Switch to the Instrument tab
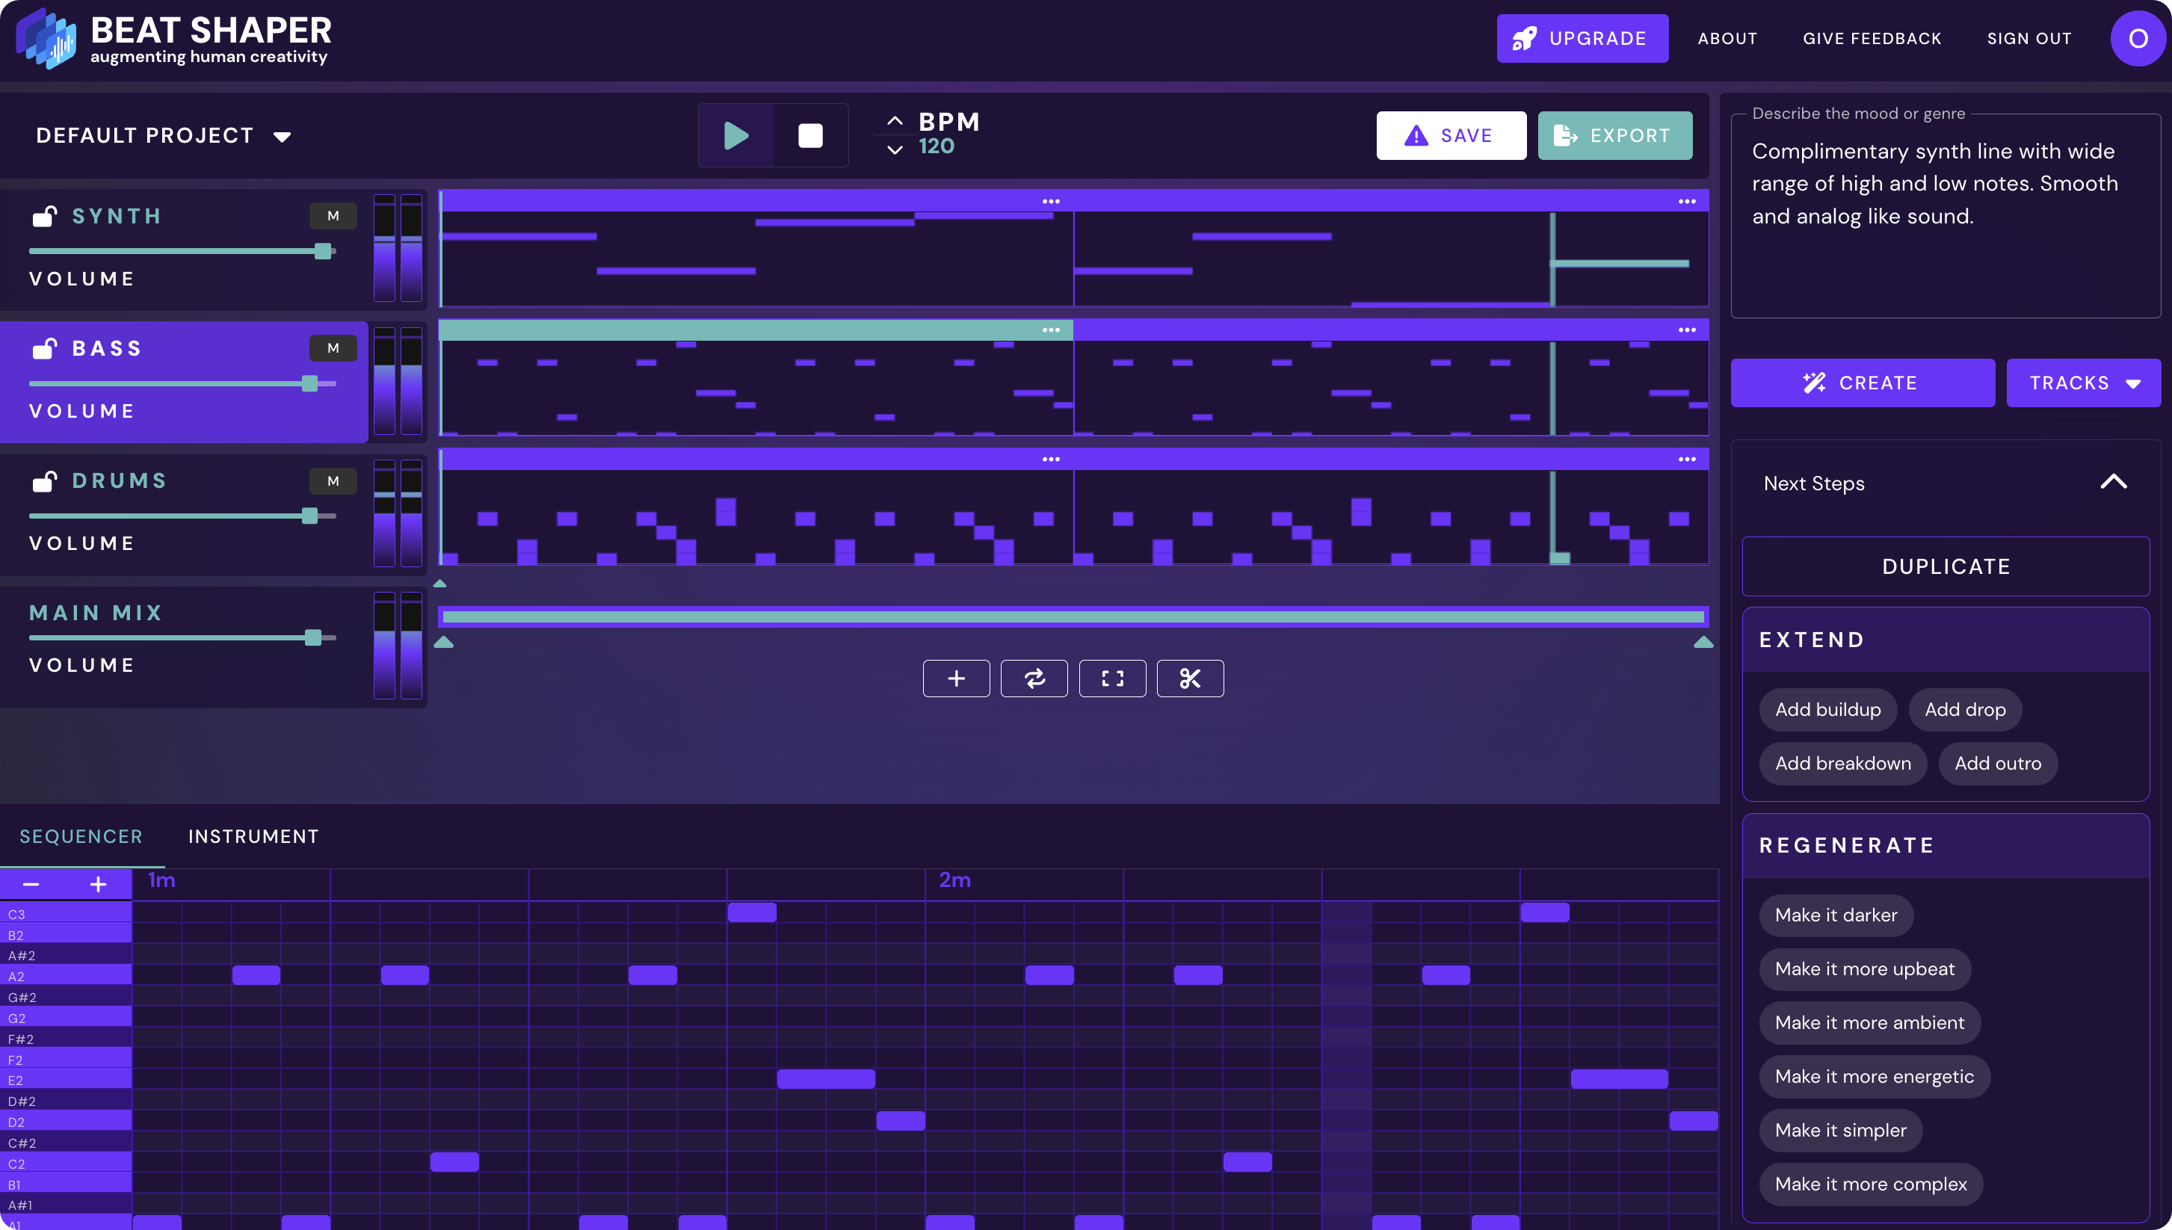This screenshot has height=1230, width=2172. (253, 836)
